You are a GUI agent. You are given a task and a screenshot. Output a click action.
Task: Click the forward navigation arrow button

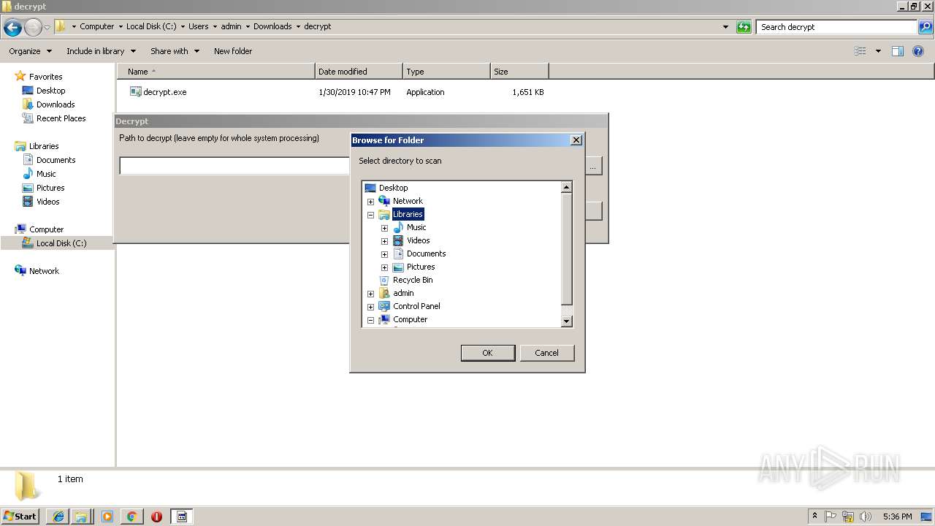point(33,28)
